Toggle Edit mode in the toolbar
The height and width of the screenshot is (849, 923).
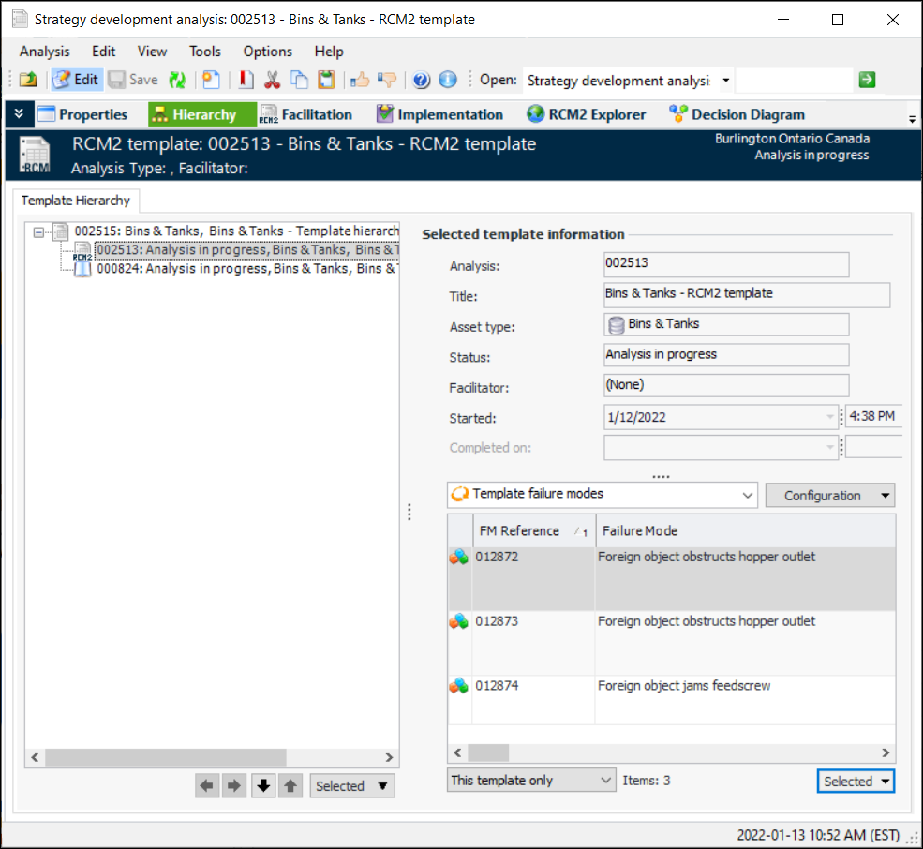tap(76, 80)
